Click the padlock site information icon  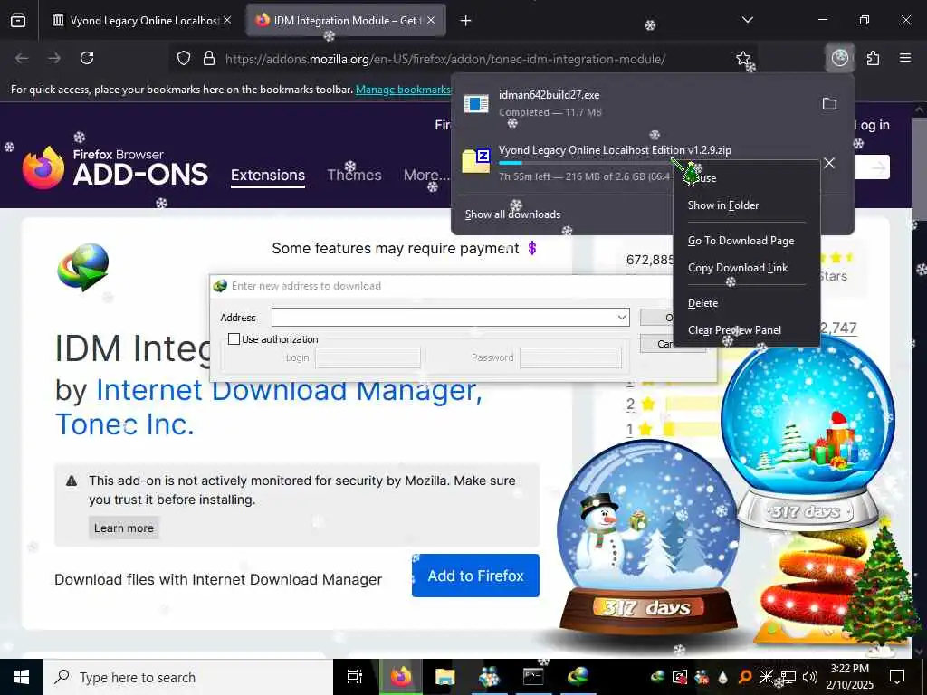209,59
